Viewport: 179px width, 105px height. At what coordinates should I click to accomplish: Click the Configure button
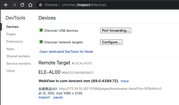pos(111,42)
